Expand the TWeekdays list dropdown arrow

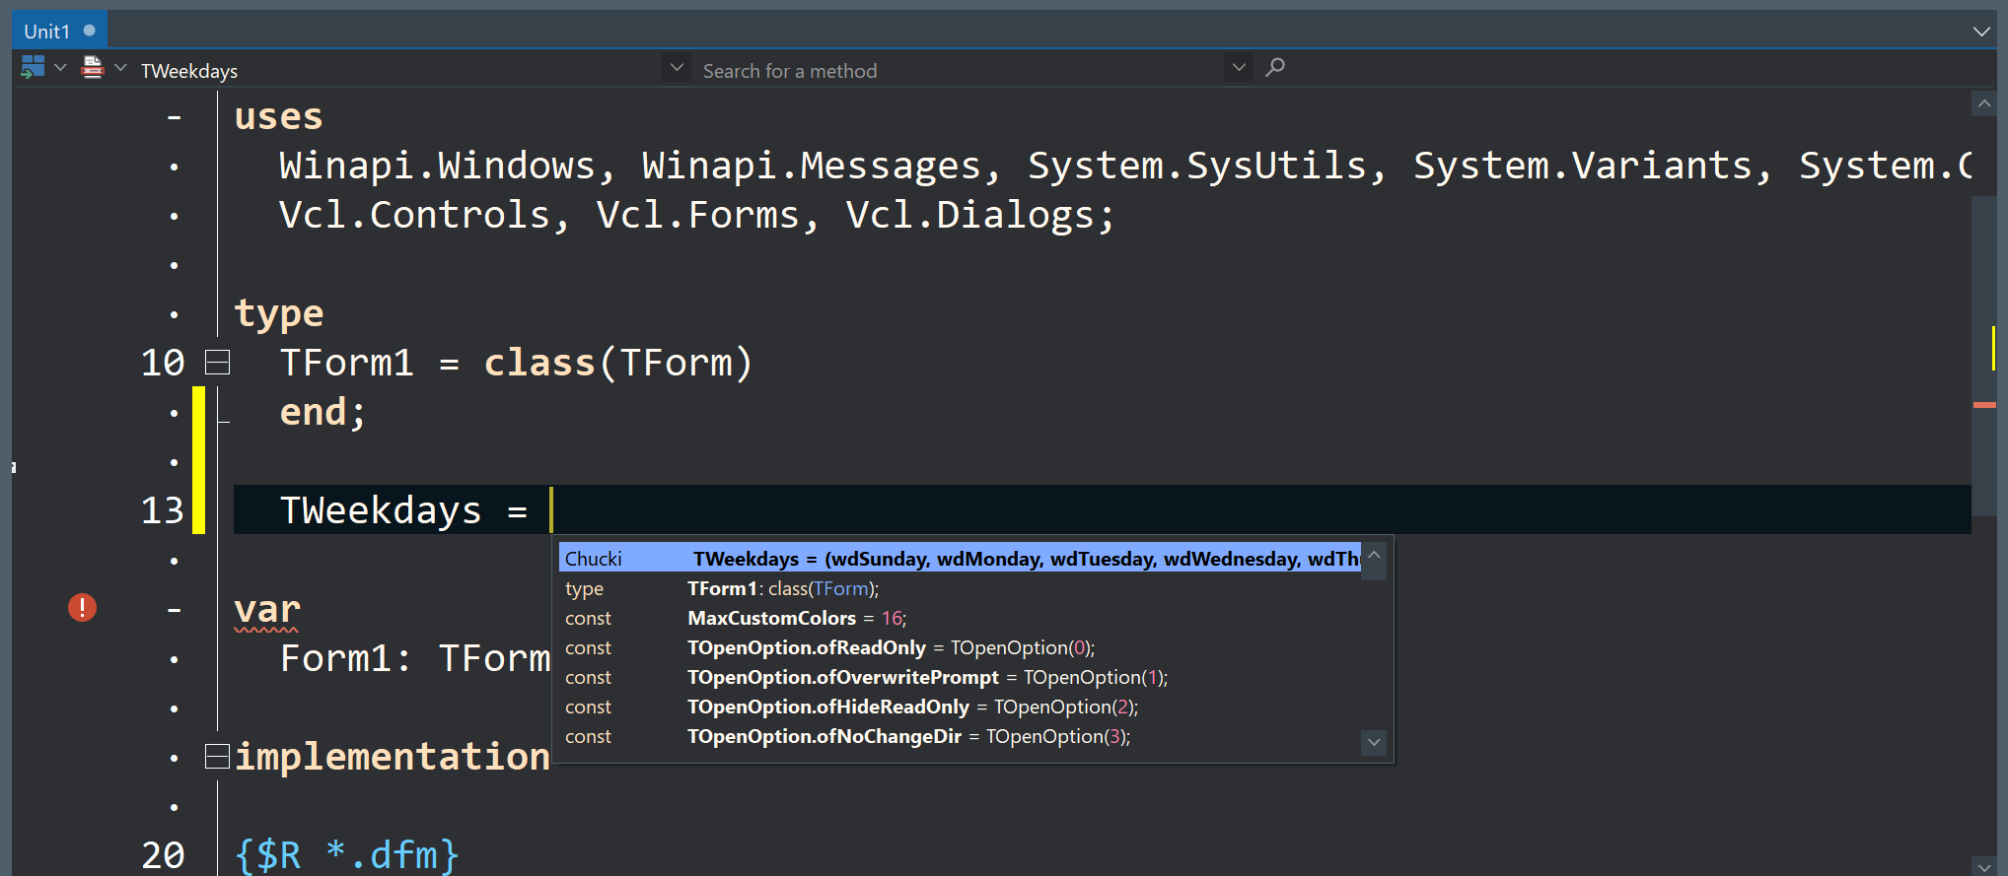pyautogui.click(x=677, y=67)
